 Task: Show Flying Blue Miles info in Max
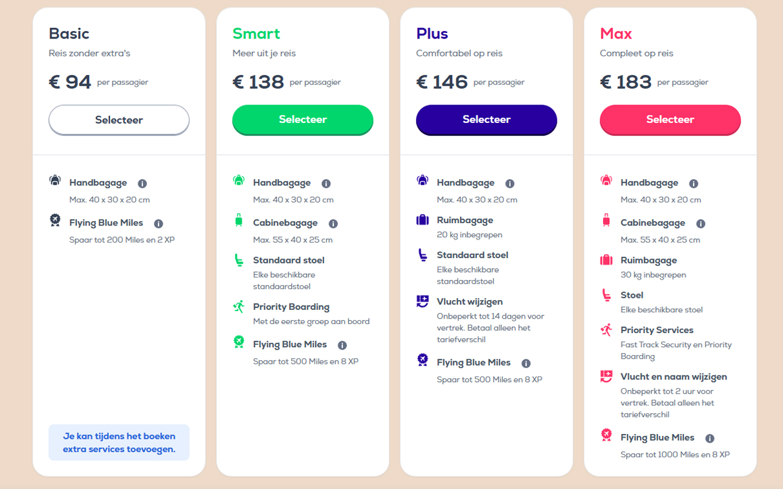point(710,438)
